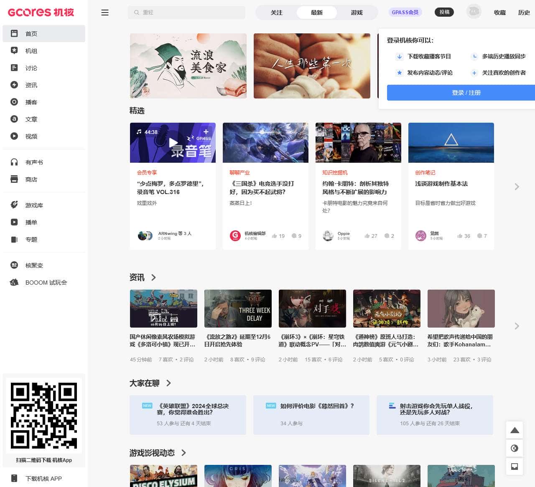Image resolution: width=535 pixels, height=487 pixels.
Task: Toggle the hamburger sidebar menu
Action: pyautogui.click(x=105, y=13)
